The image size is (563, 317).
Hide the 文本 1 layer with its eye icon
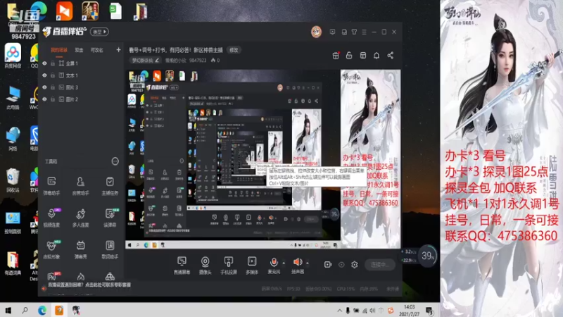[44, 75]
